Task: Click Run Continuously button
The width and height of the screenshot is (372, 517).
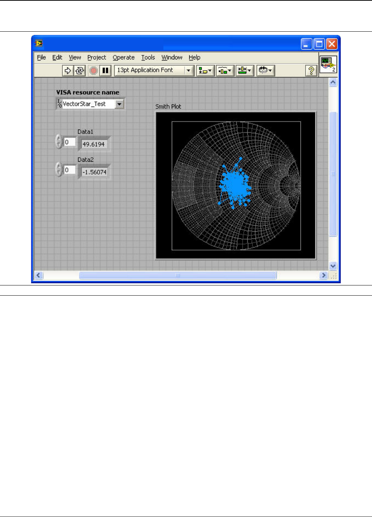Action: (80, 71)
